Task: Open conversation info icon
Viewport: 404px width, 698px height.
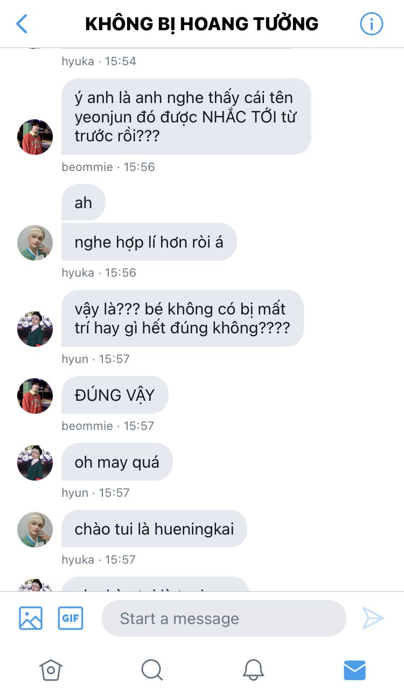Action: [371, 24]
